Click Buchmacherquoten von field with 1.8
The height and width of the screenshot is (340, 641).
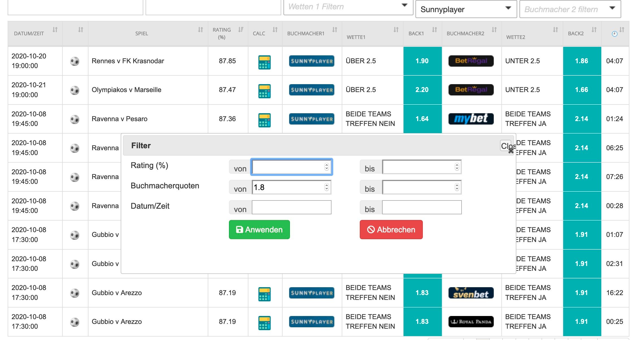[x=291, y=187]
